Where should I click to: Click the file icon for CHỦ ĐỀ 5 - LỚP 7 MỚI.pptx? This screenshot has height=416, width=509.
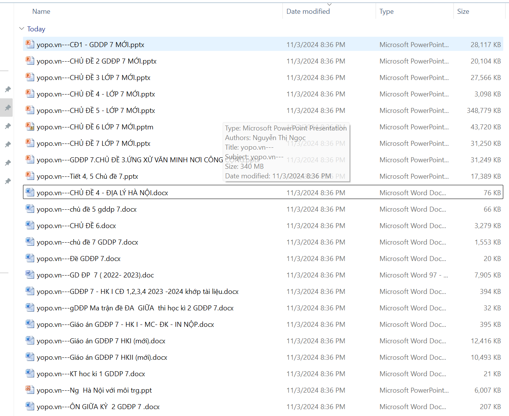(x=30, y=110)
